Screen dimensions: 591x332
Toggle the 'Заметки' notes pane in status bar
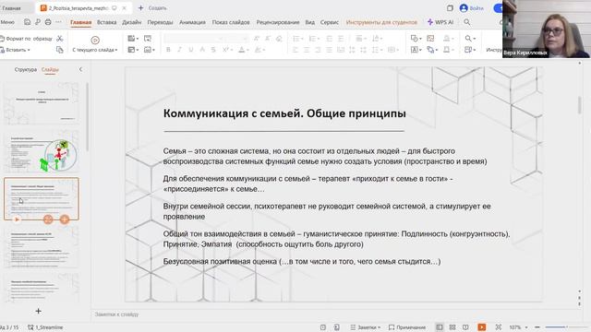click(366, 327)
